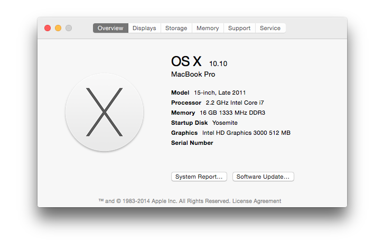Click the Software Update... button
Viewport: 383px width, 240px height.
pyautogui.click(x=263, y=177)
